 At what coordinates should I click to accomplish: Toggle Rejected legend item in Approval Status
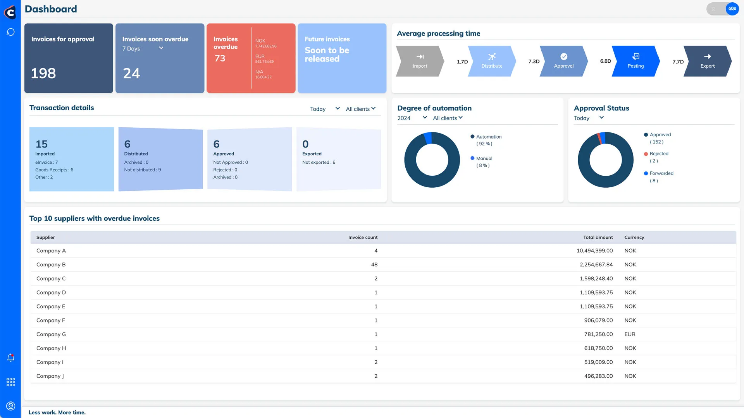click(x=658, y=154)
